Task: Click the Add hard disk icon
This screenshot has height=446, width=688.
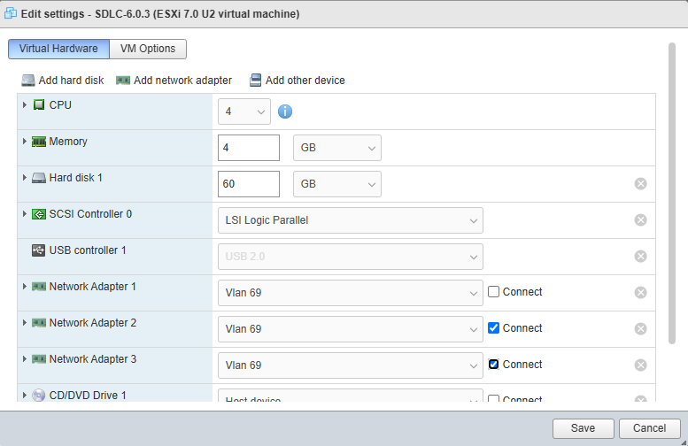Action: [x=28, y=81]
